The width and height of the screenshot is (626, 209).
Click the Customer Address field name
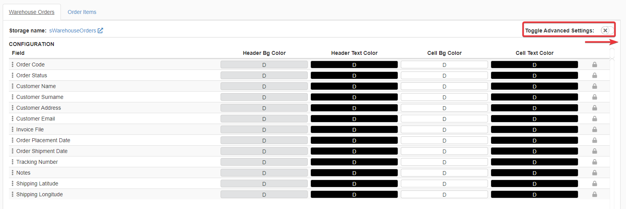pos(38,108)
